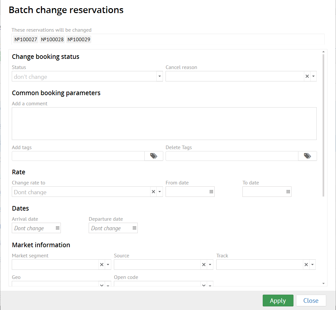Open the To date calendar picker
This screenshot has height=310, width=336.
tap(288, 192)
